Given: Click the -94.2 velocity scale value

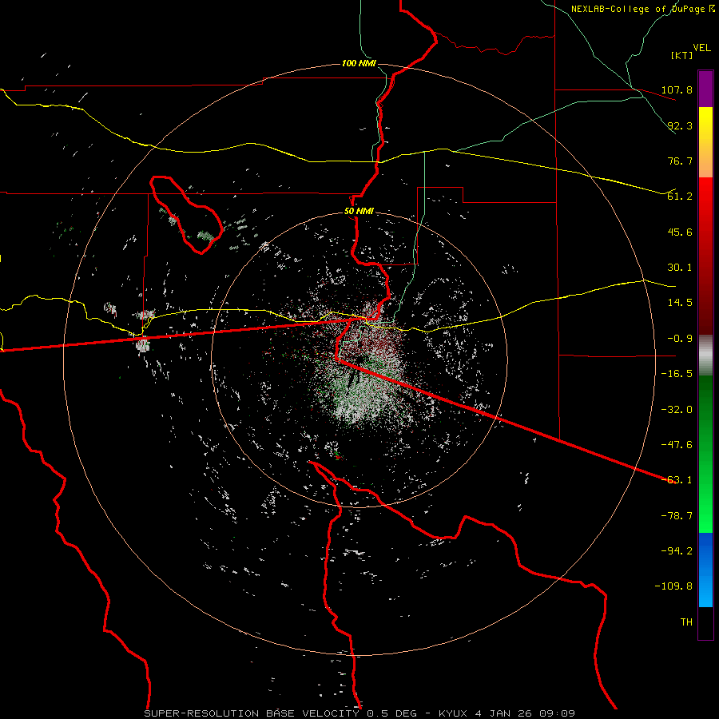Looking at the screenshot, I should (x=677, y=551).
